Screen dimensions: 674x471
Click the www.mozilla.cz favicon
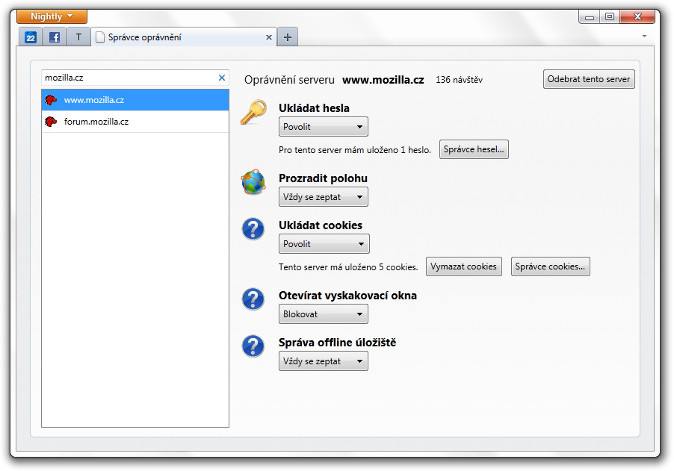[51, 100]
